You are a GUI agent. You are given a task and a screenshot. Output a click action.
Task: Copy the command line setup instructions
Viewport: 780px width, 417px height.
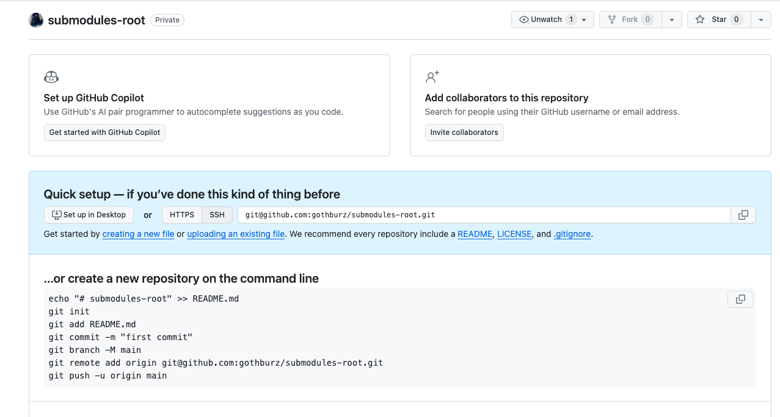(x=740, y=299)
